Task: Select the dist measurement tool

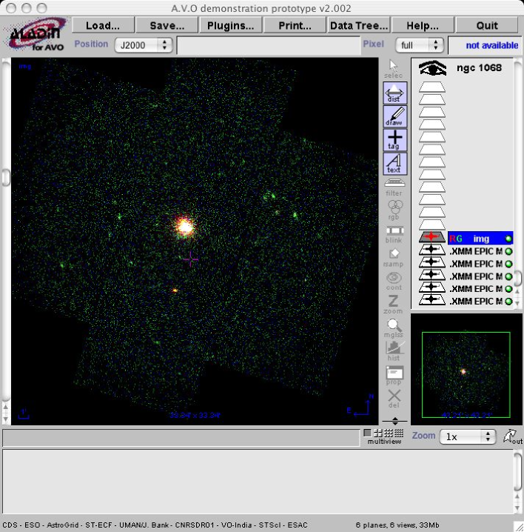Action: tap(394, 93)
